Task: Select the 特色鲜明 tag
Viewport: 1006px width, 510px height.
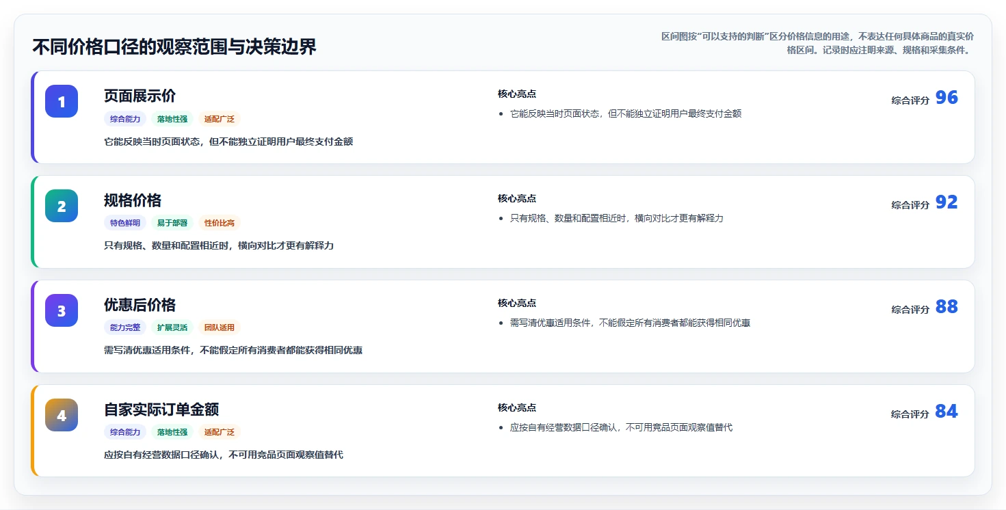Action: 125,223
